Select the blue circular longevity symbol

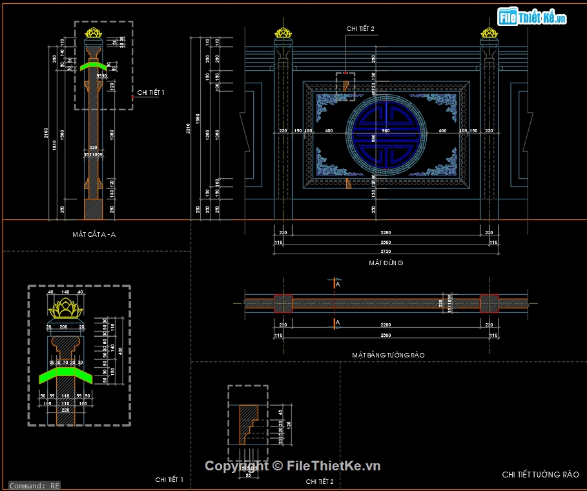pos(386,134)
